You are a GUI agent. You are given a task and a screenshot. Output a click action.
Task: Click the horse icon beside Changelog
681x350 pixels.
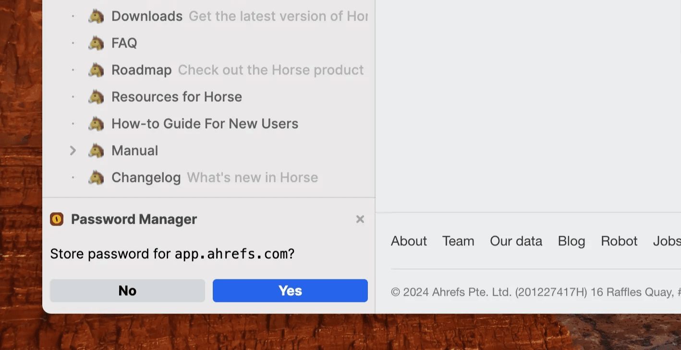coord(97,177)
